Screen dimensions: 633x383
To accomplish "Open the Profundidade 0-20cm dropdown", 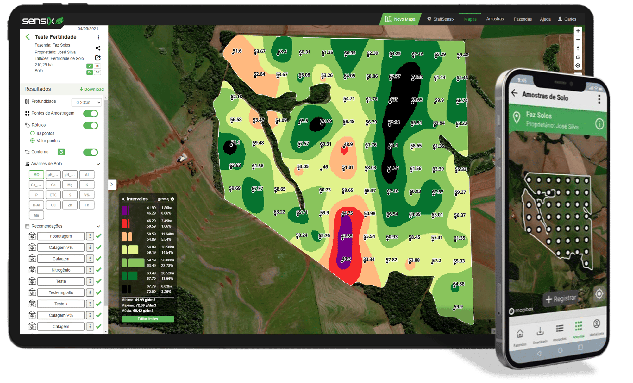I will (86, 102).
